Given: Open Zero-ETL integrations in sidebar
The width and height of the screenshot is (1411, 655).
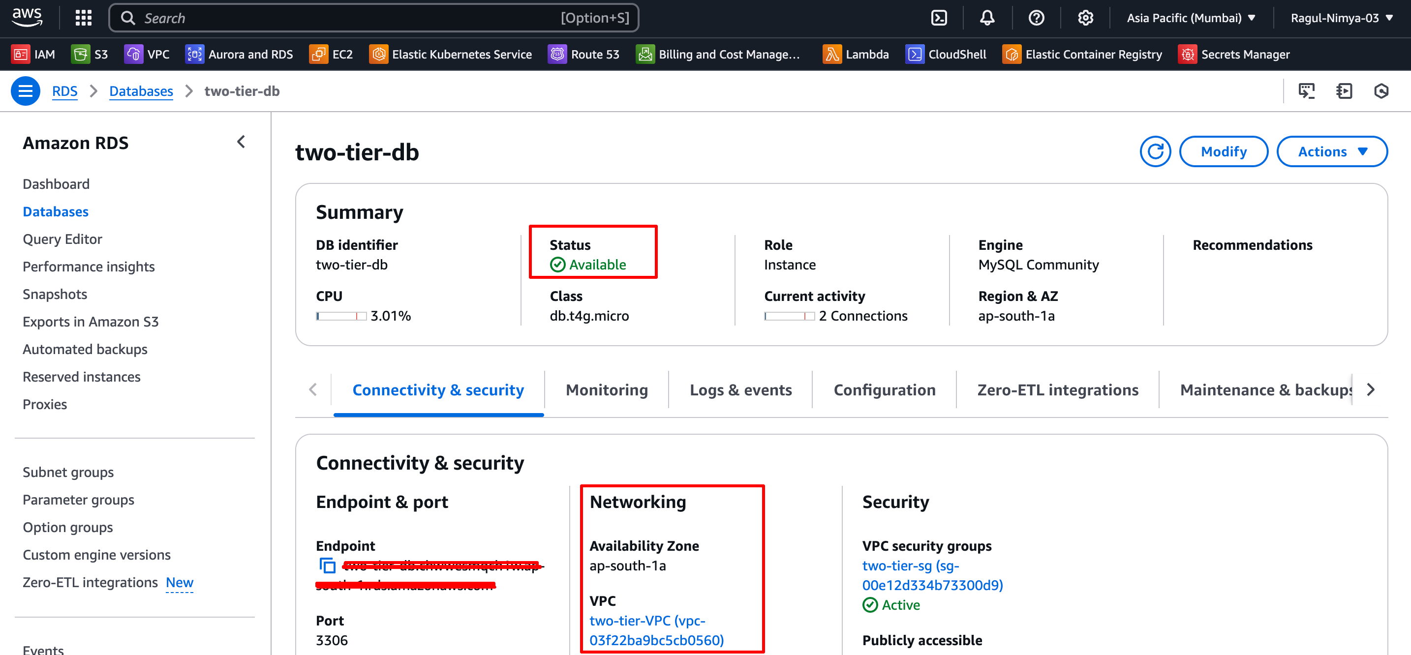Looking at the screenshot, I should click(x=91, y=582).
